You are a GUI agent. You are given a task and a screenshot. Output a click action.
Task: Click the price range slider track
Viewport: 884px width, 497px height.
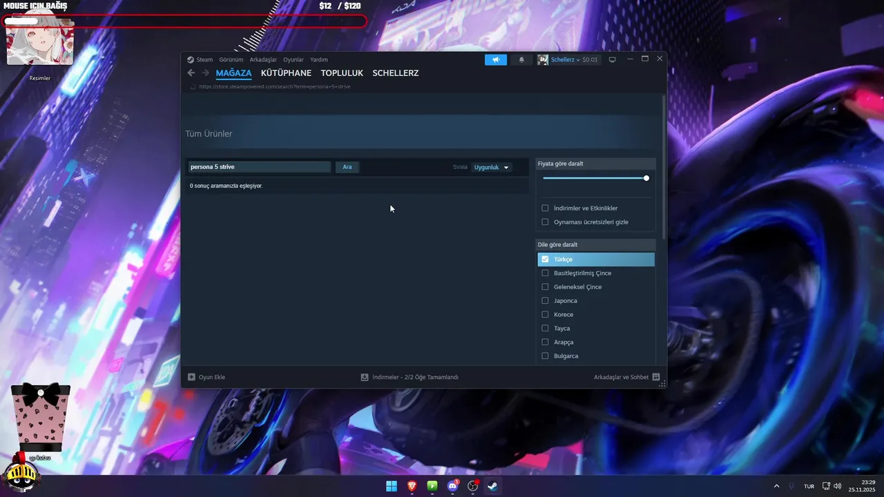[595, 178]
